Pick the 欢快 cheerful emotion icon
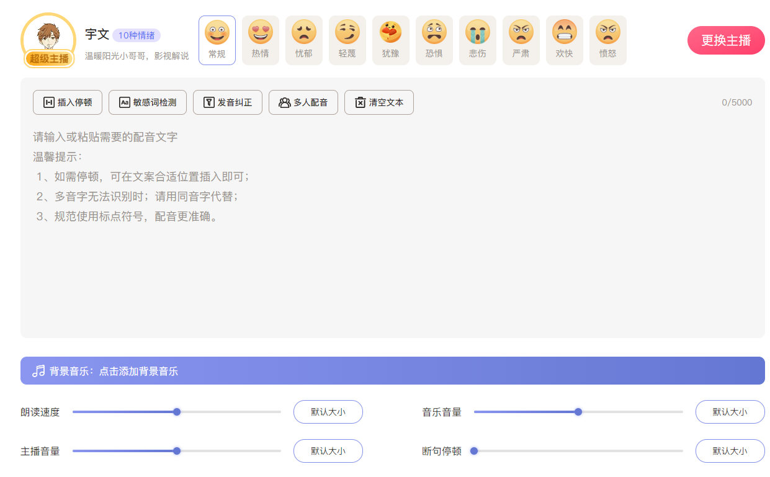This screenshot has width=770, height=477. [565, 40]
